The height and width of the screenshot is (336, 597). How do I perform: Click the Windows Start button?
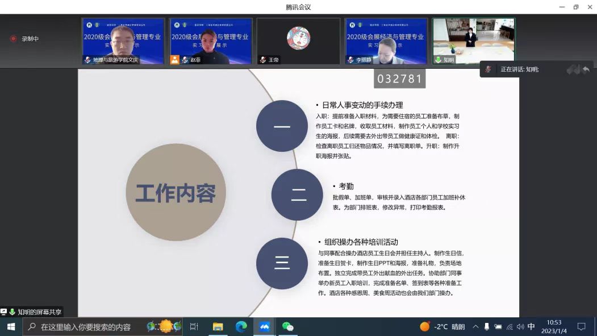11,327
